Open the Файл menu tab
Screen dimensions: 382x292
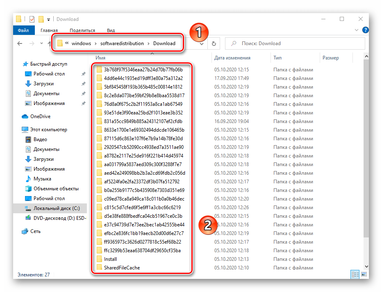click(x=23, y=30)
